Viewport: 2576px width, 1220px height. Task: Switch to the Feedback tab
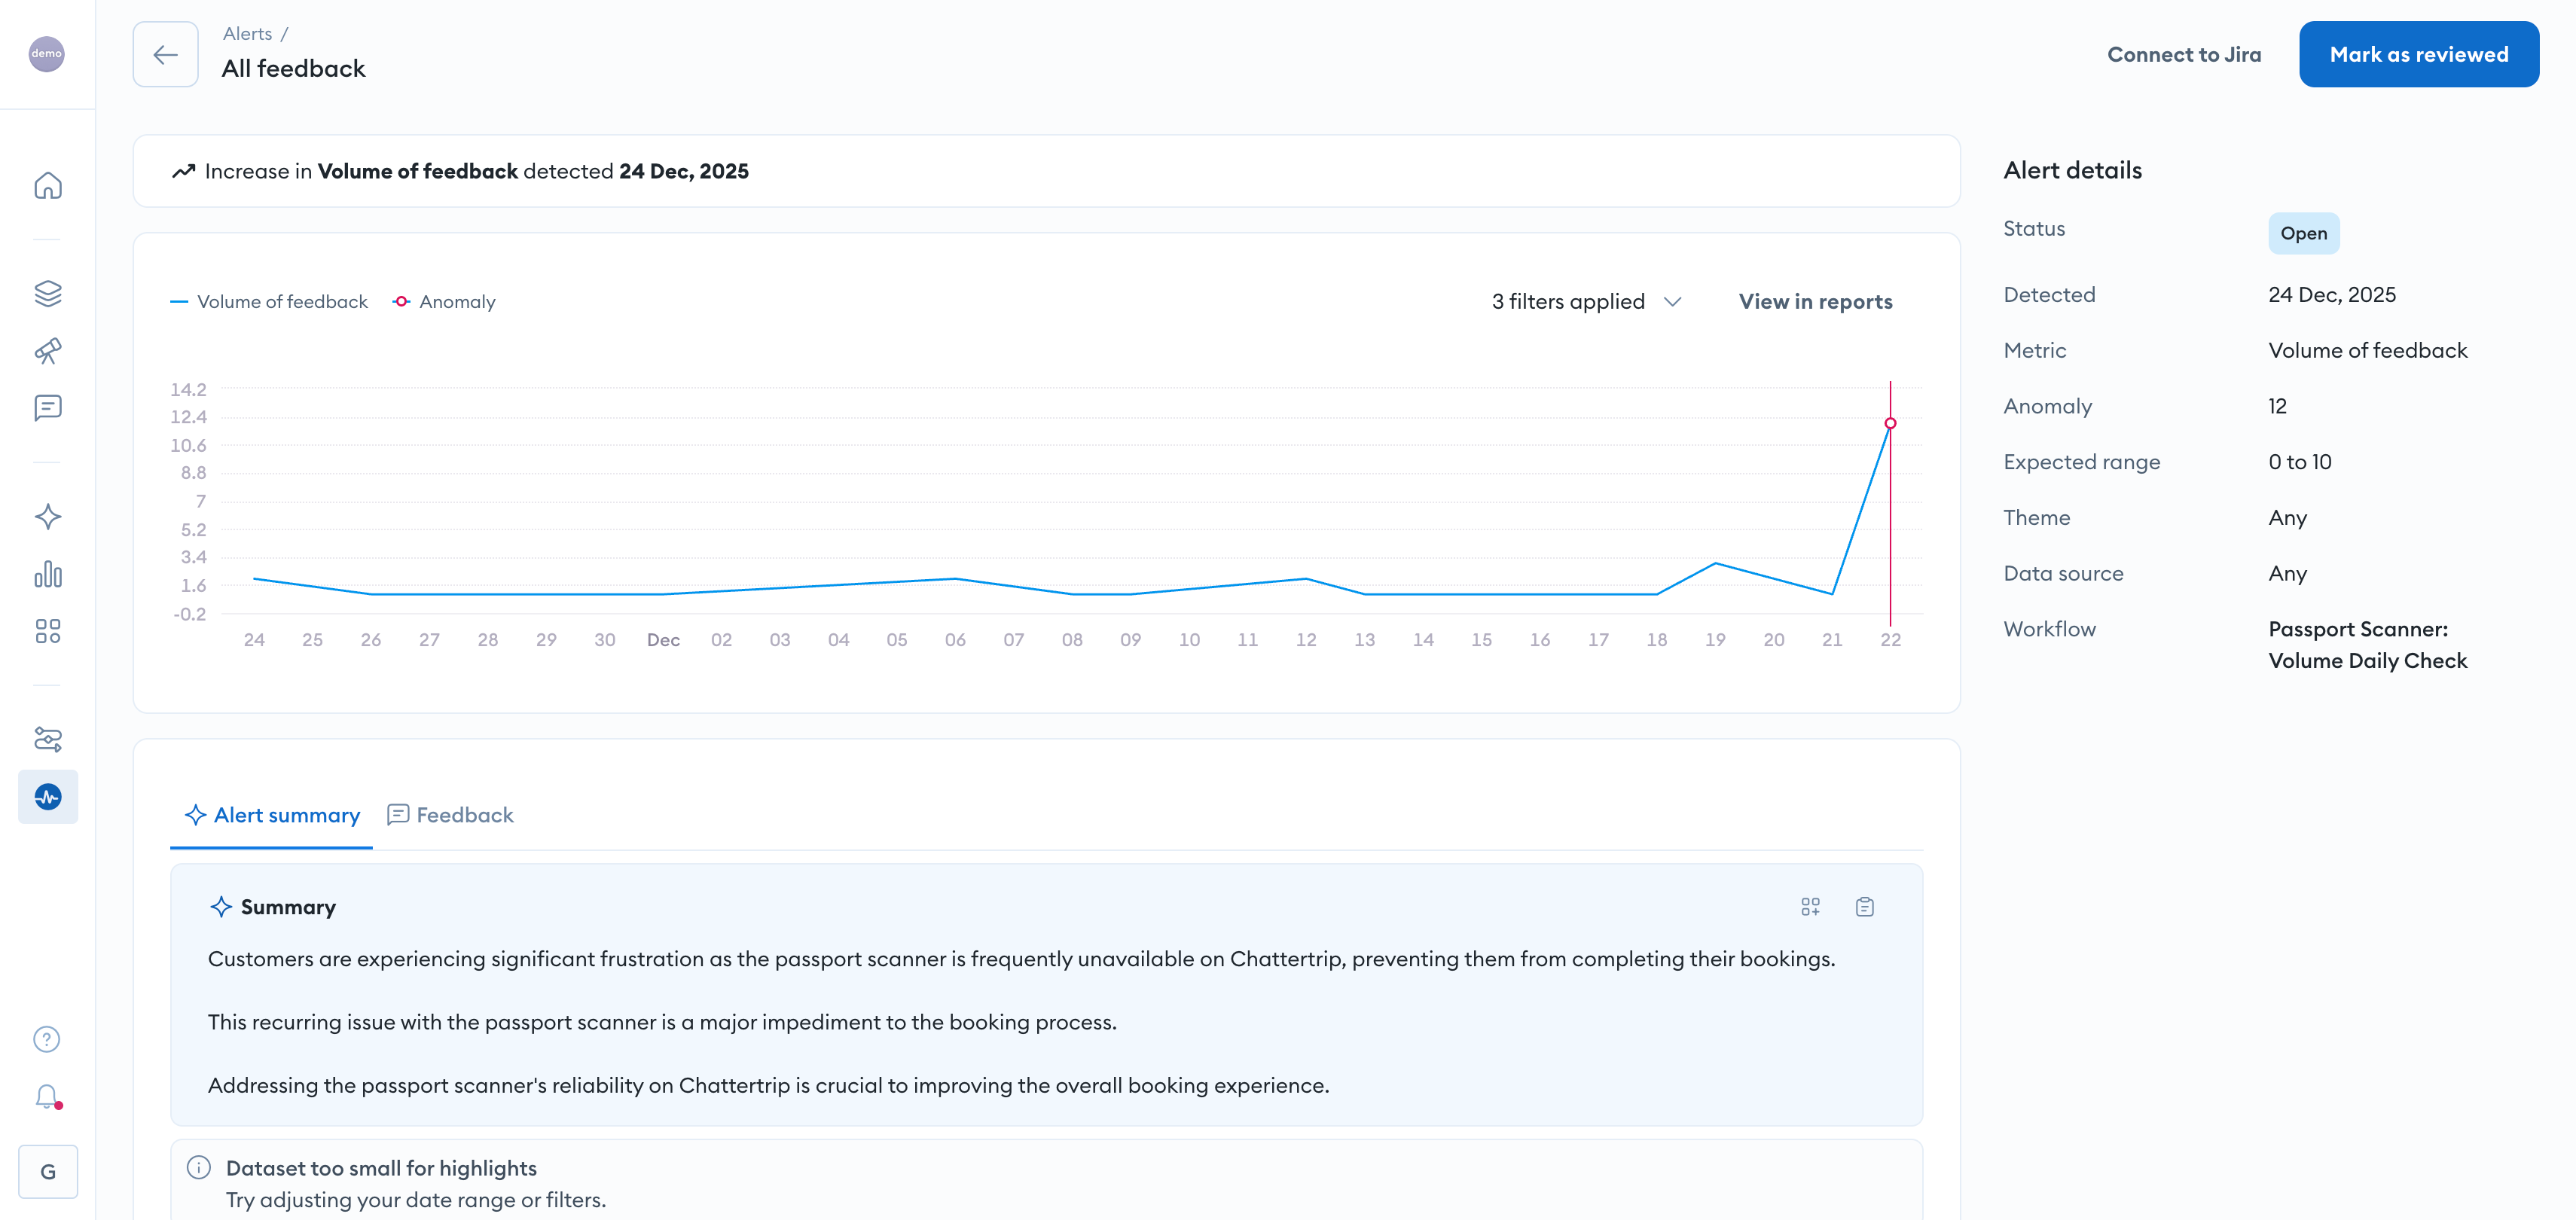click(x=451, y=815)
